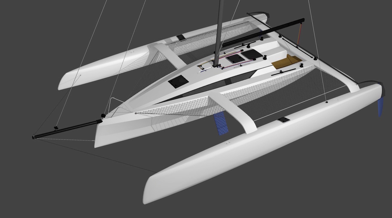The height and width of the screenshot is (218, 392).
Task: Select the starboard outrigger hull
Action: pos(96,67)
